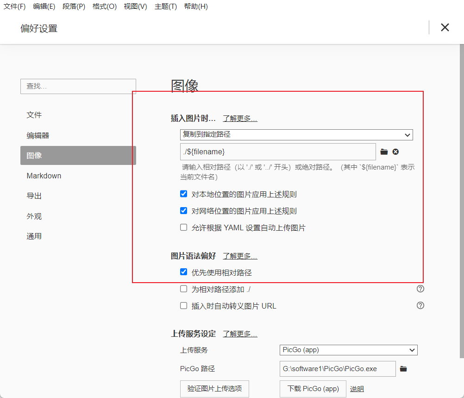Open the 编辑(E) menu
The width and height of the screenshot is (464, 398).
click(44, 6)
